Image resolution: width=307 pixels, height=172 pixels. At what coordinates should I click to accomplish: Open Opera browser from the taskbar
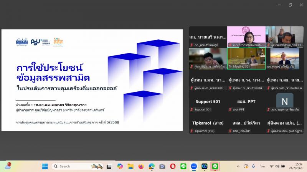click(173, 166)
